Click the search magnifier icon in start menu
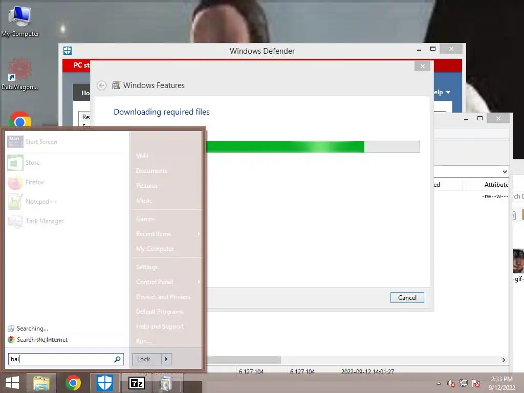 (117, 359)
